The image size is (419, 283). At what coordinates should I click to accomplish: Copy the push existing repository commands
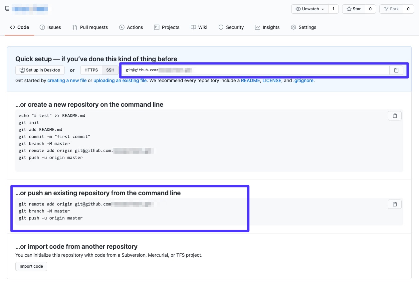(394, 204)
